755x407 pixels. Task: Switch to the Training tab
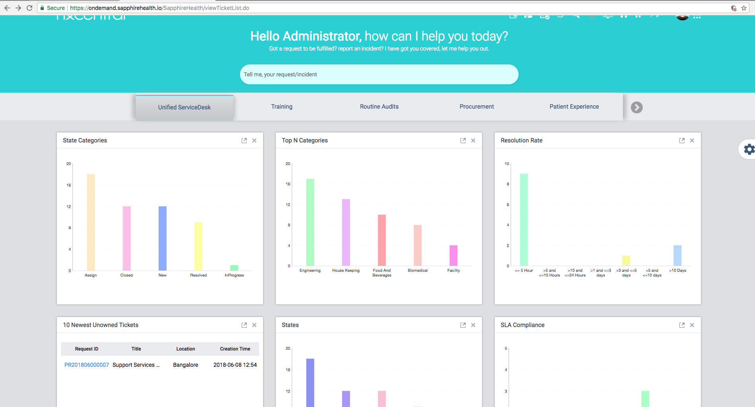coord(282,107)
